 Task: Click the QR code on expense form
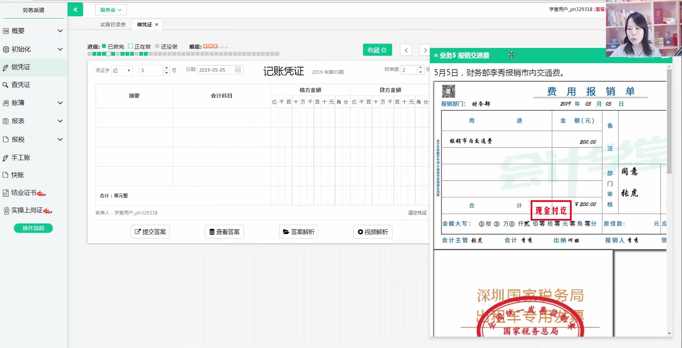[x=448, y=91]
